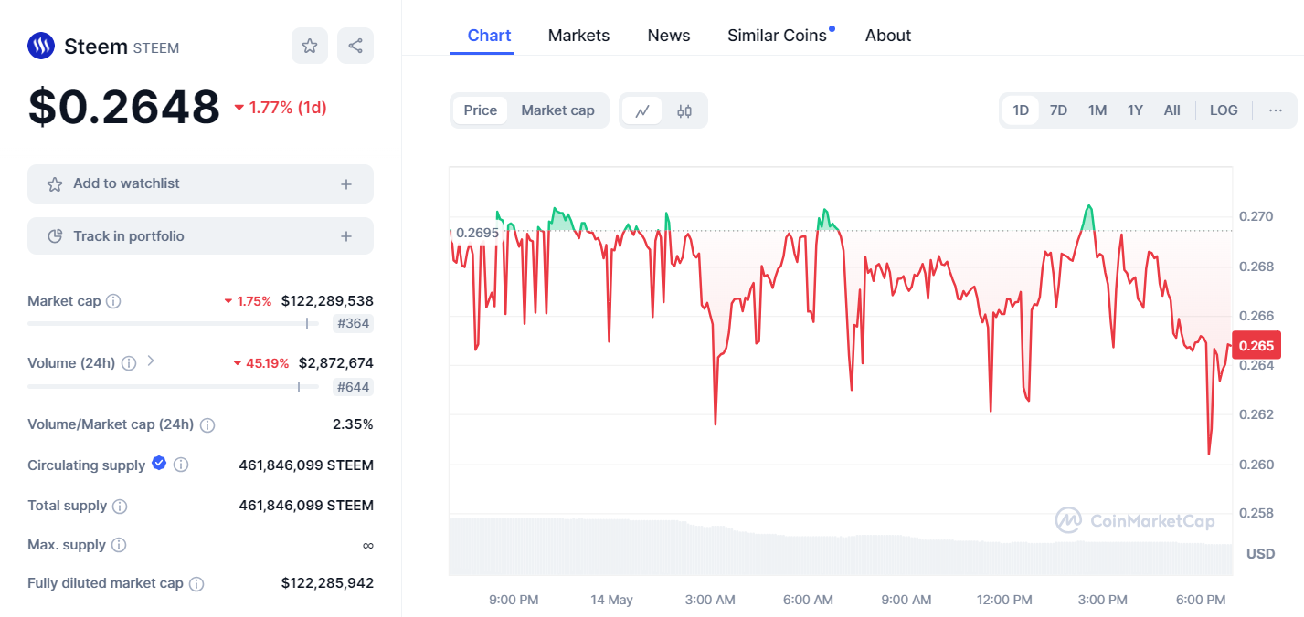Open the Markets tab

tap(578, 36)
